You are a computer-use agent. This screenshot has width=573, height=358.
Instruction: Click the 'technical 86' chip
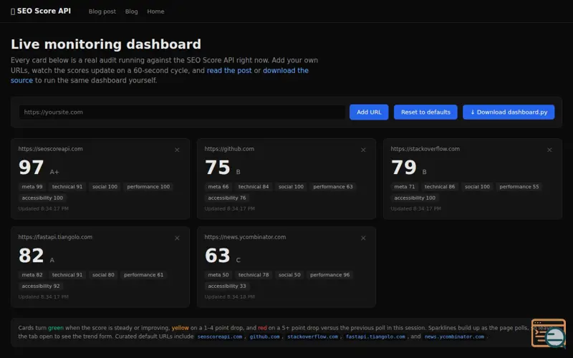click(x=440, y=187)
